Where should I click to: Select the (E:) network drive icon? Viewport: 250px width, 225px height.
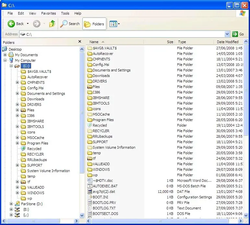[17, 209]
